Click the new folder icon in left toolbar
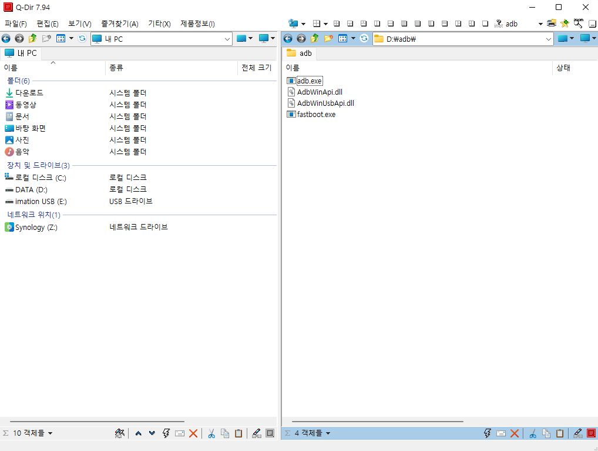This screenshot has height=451, width=598. (47, 38)
